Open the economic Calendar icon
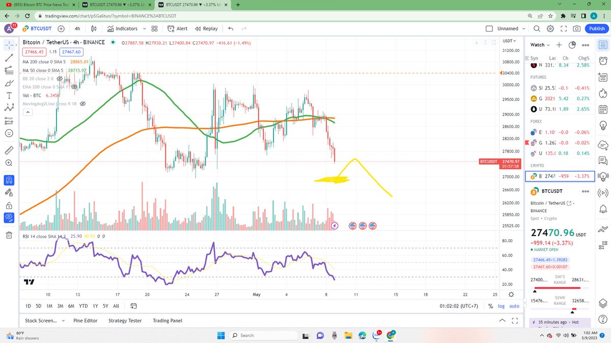 coord(603,109)
